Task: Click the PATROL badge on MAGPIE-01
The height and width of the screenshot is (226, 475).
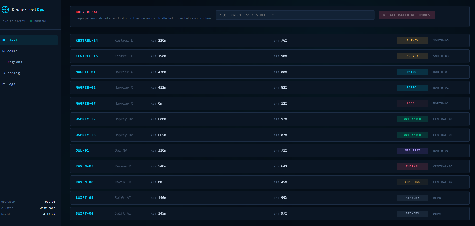Action: point(412,72)
